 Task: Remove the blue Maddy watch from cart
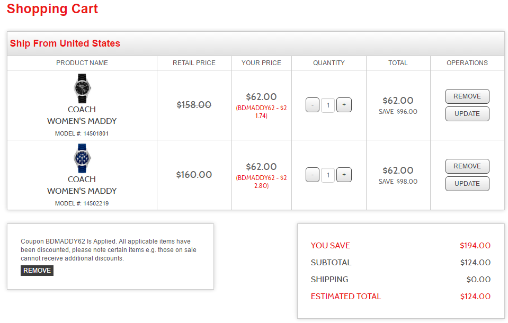pos(467,166)
